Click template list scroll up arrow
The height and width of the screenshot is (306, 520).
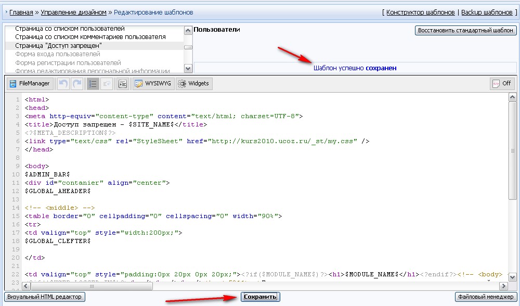click(x=188, y=31)
